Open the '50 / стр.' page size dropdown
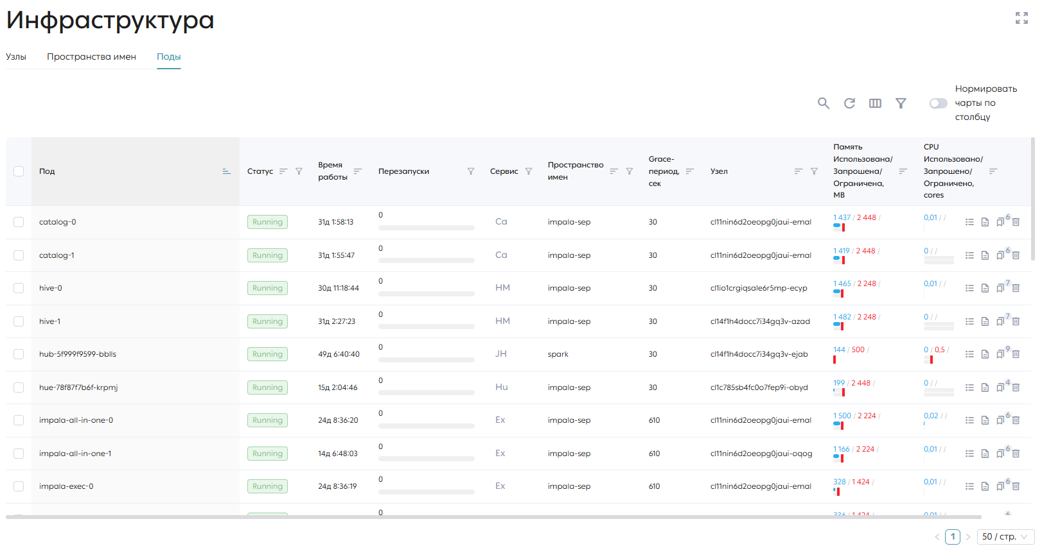Viewport: 1042px width, 553px height. pyautogui.click(x=1005, y=537)
